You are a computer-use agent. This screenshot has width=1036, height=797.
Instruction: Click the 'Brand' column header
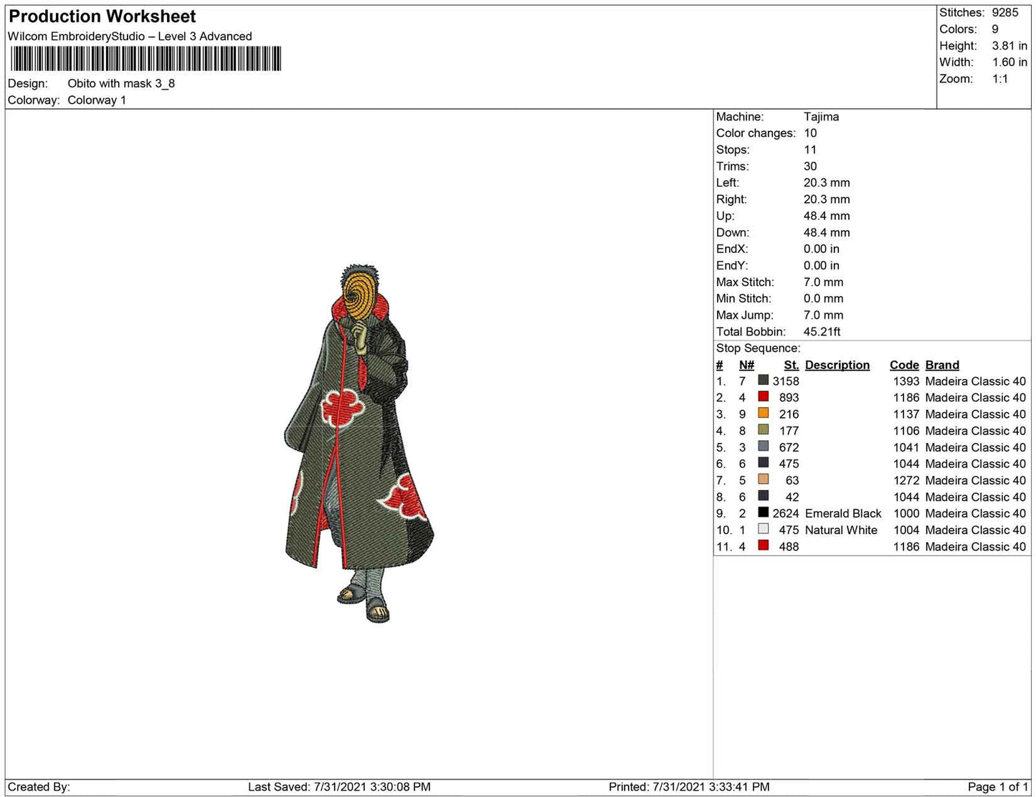pos(942,365)
